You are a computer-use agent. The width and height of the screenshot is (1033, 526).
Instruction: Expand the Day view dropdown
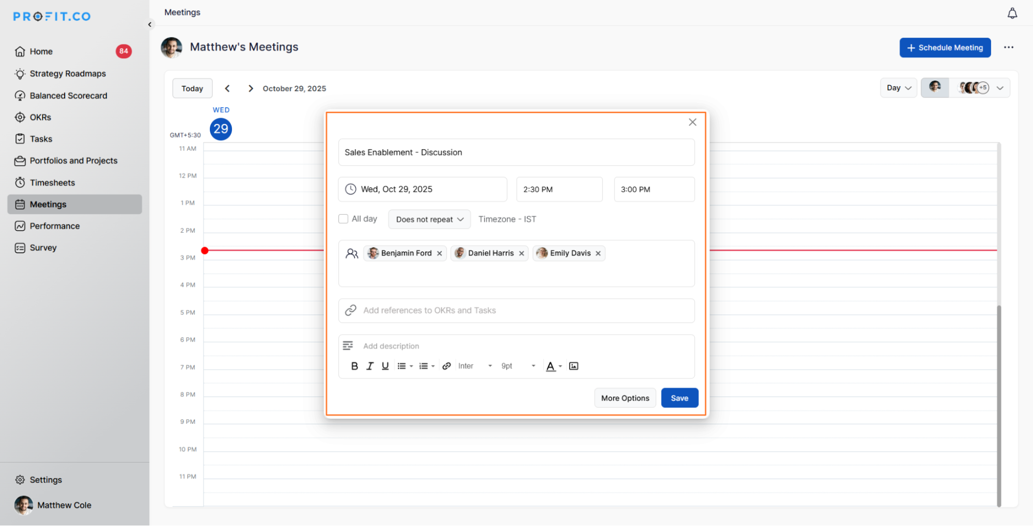898,88
